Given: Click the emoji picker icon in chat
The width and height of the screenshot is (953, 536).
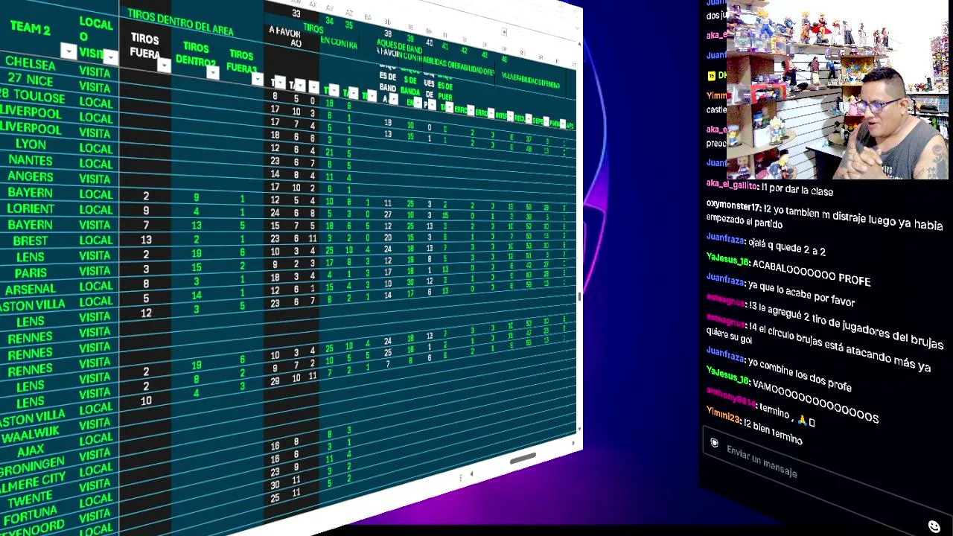Looking at the screenshot, I should click(x=934, y=526).
